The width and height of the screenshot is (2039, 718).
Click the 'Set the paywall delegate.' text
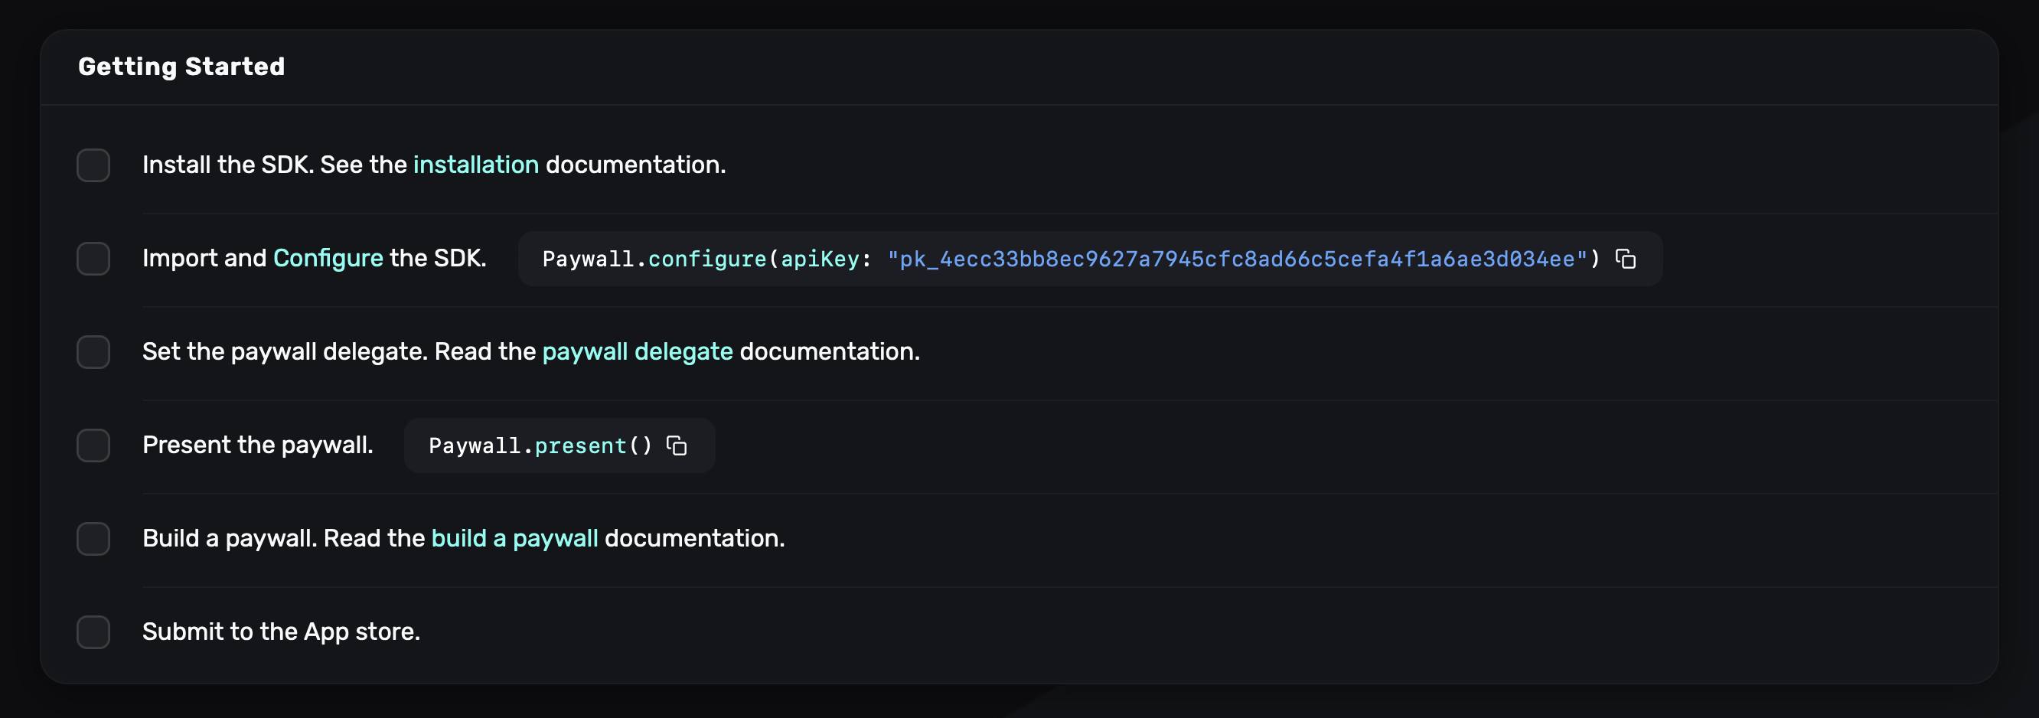285,351
